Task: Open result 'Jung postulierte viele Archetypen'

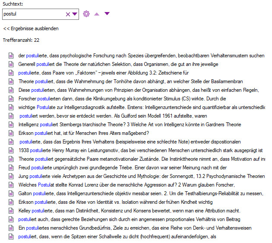Action: coord(142,176)
